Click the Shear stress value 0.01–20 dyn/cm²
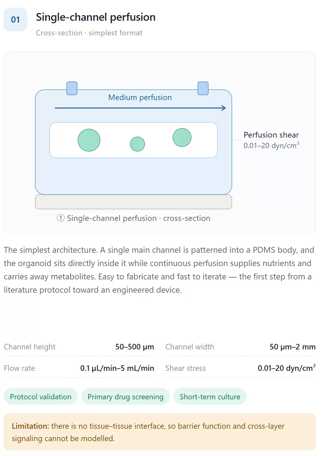322x456 pixels. click(287, 368)
